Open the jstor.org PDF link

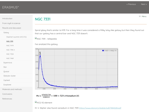pos(100,108)
